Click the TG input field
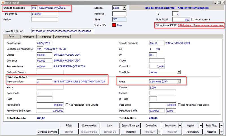Screen dimensions: 226x136 [175, 13]
